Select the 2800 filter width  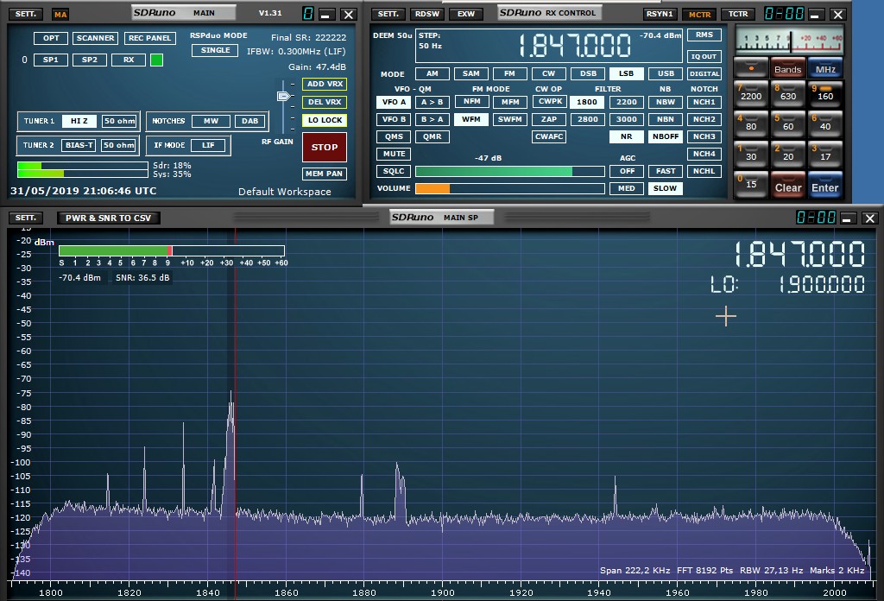587,119
